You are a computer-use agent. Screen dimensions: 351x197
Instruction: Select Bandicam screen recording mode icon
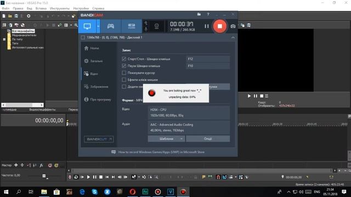87,26
